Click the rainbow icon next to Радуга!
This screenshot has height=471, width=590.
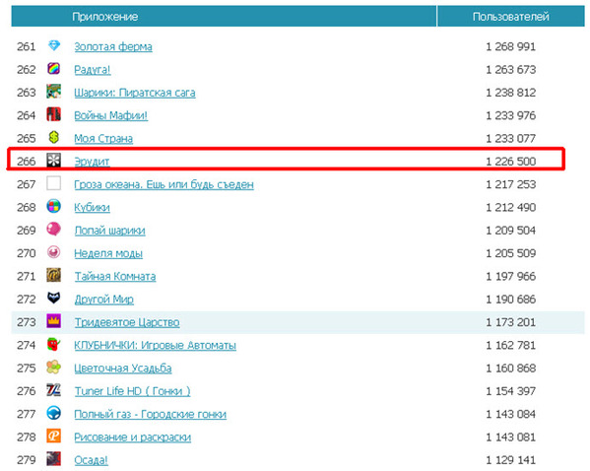click(x=54, y=69)
